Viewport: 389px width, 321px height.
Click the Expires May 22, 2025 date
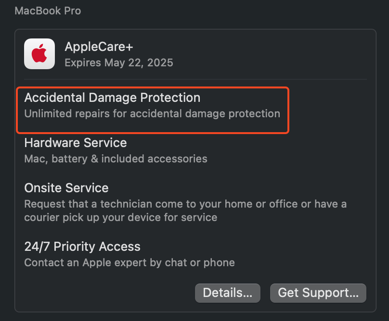coord(118,62)
